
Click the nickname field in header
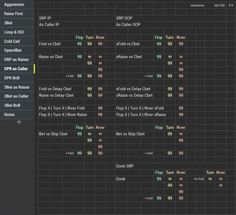pyautogui.click(x=197, y=5)
